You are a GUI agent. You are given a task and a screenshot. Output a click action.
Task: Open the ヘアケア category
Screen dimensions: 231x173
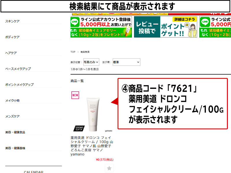pyautogui.click(x=11, y=53)
